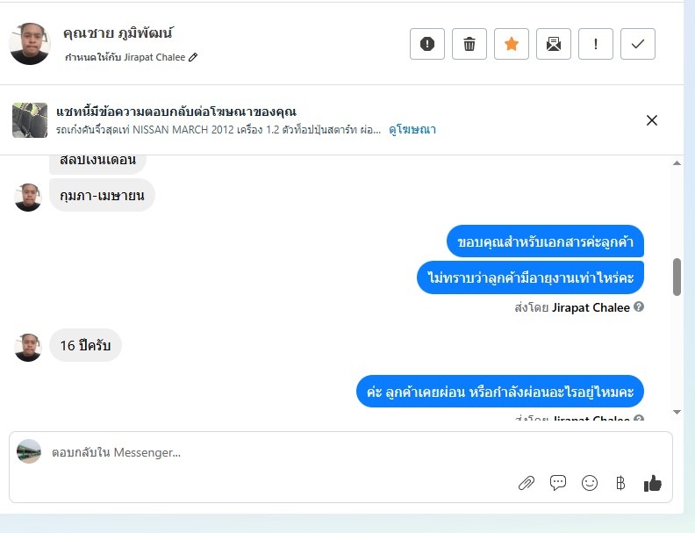
Task: Open saved replies speech bubble icon
Action: [557, 482]
